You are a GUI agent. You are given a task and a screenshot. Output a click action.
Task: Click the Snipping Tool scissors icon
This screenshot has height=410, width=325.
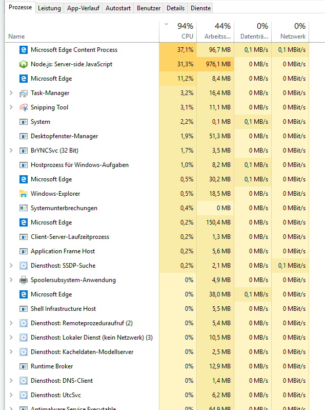click(x=24, y=107)
